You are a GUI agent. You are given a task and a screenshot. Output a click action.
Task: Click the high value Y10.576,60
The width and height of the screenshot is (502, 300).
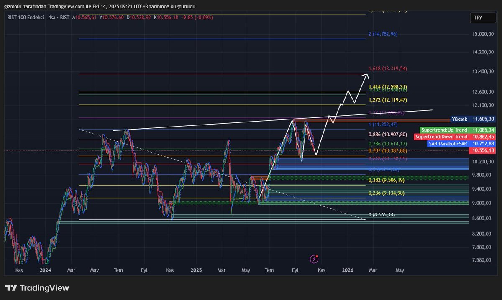pyautogui.click(x=112, y=18)
